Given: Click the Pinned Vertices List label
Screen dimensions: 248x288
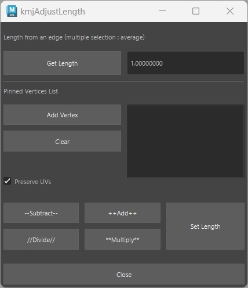Looking at the screenshot, I should 31,91.
